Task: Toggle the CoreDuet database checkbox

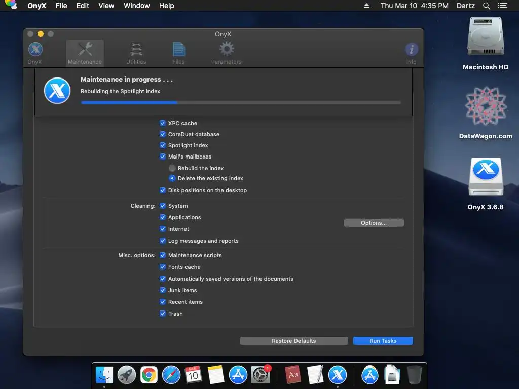Action: click(163, 134)
